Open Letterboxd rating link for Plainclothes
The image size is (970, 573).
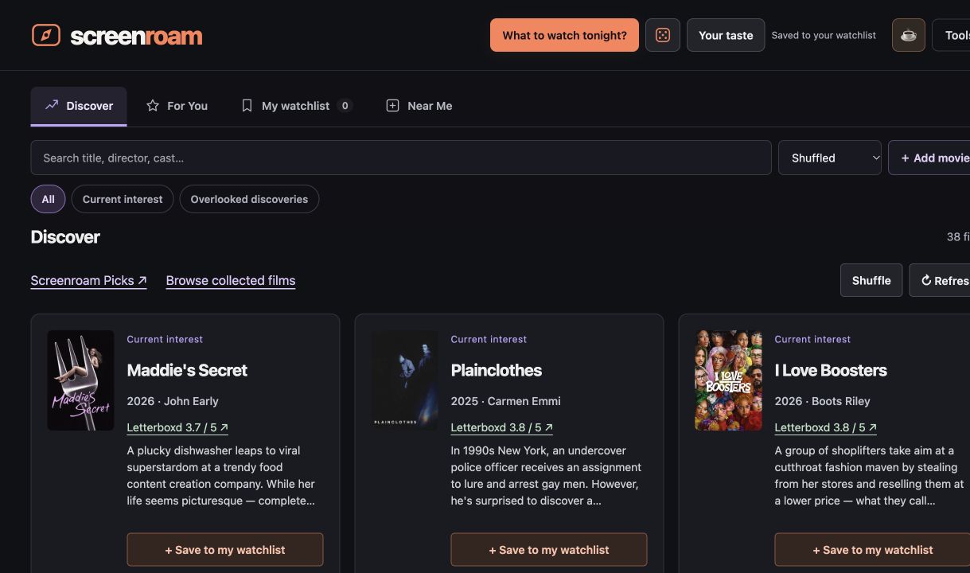pos(501,427)
